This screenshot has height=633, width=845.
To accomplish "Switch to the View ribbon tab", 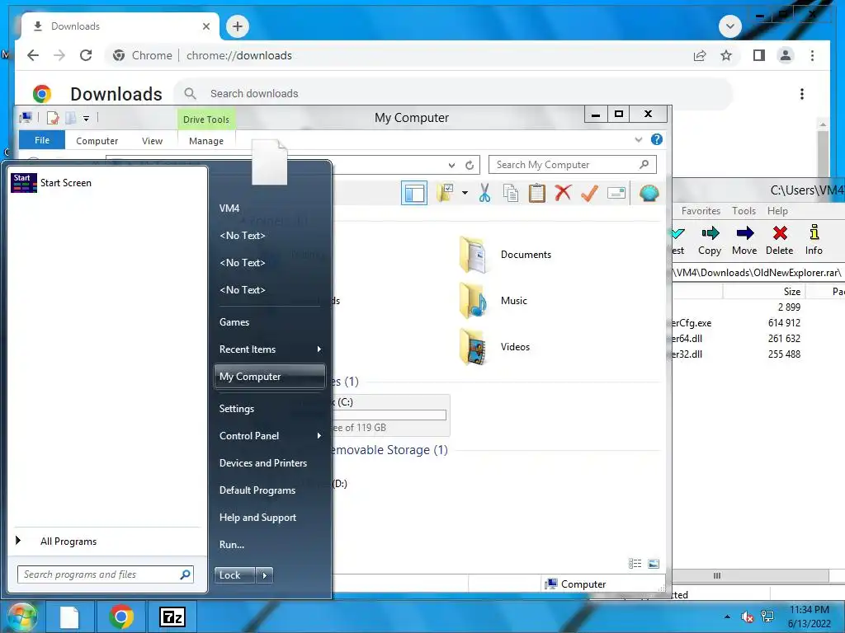I will tap(152, 140).
